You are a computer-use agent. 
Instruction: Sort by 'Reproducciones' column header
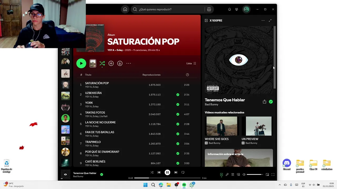tap(151, 75)
